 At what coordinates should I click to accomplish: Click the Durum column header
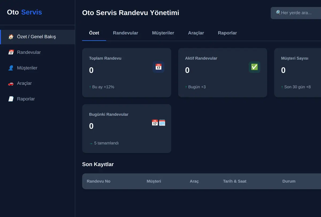pyautogui.click(x=289, y=181)
